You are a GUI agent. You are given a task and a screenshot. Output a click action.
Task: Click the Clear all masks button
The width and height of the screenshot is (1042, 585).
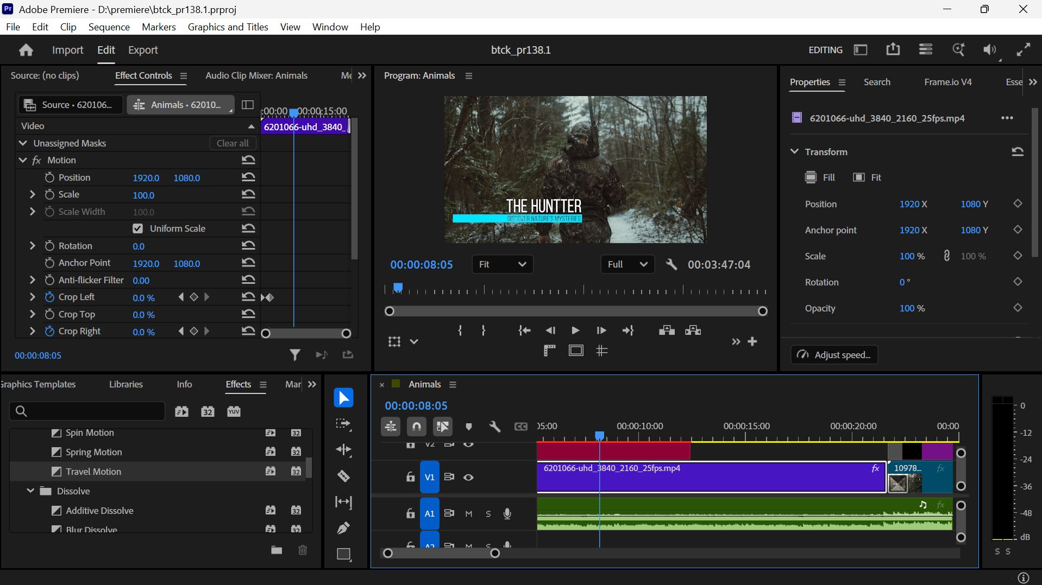point(233,143)
